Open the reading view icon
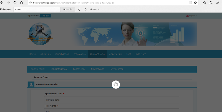The height and width of the screenshot is (112, 222). click(190, 2)
